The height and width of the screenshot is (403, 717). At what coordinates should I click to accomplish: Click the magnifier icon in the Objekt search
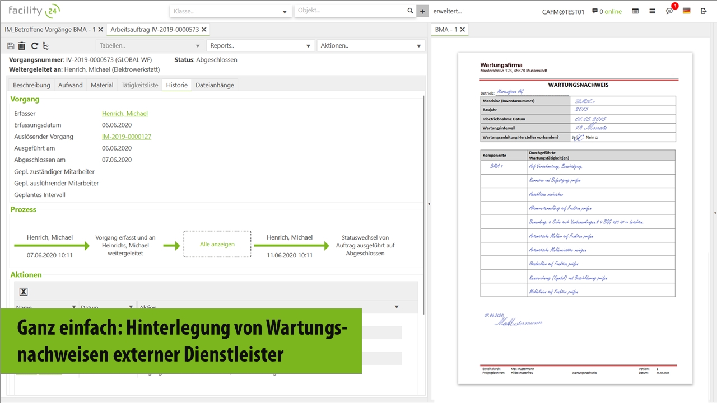click(411, 11)
